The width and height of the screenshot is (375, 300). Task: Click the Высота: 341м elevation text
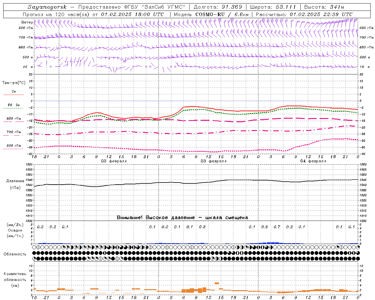(x=324, y=7)
